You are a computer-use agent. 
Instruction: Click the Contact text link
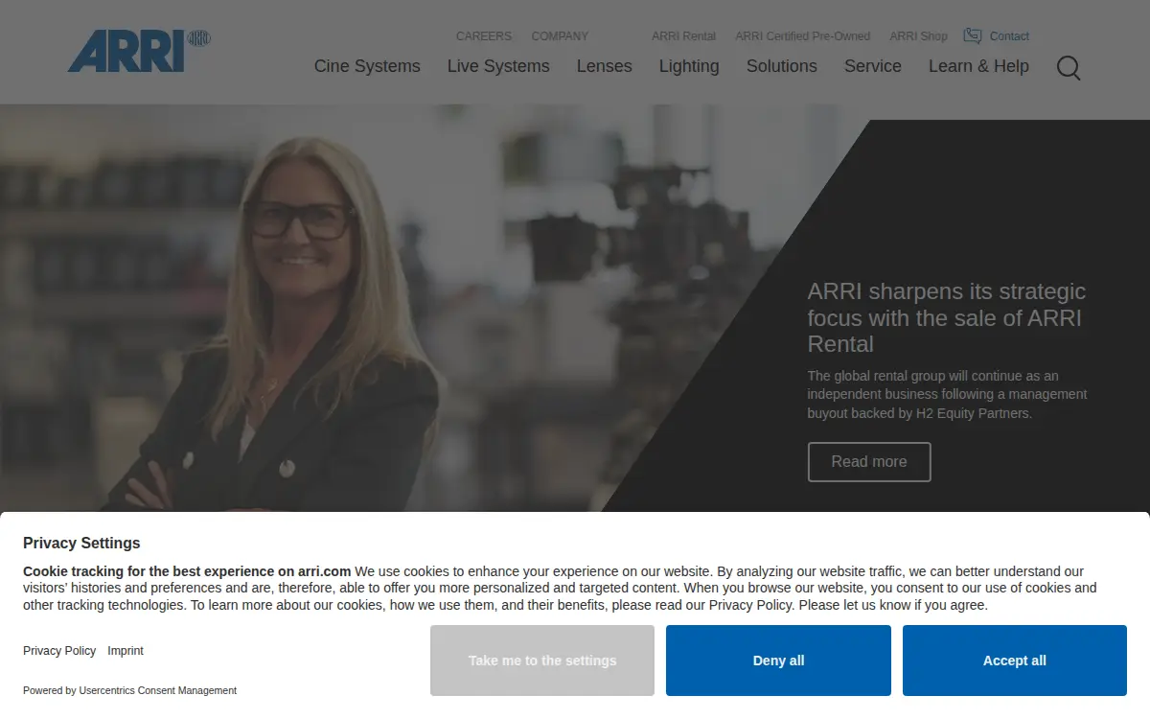1009,36
